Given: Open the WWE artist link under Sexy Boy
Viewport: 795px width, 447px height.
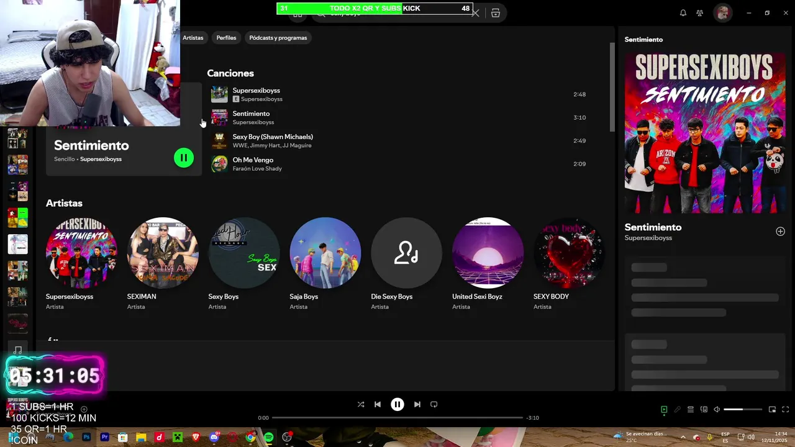Looking at the screenshot, I should (x=239, y=145).
